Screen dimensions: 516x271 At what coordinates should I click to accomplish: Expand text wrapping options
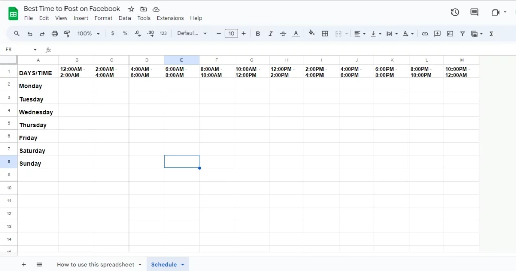tap(396, 34)
